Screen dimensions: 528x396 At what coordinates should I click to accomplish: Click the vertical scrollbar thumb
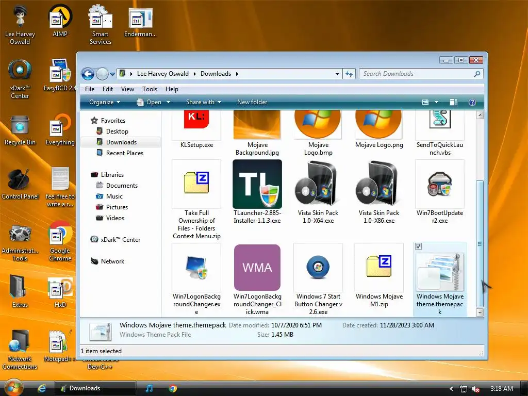pos(480,244)
